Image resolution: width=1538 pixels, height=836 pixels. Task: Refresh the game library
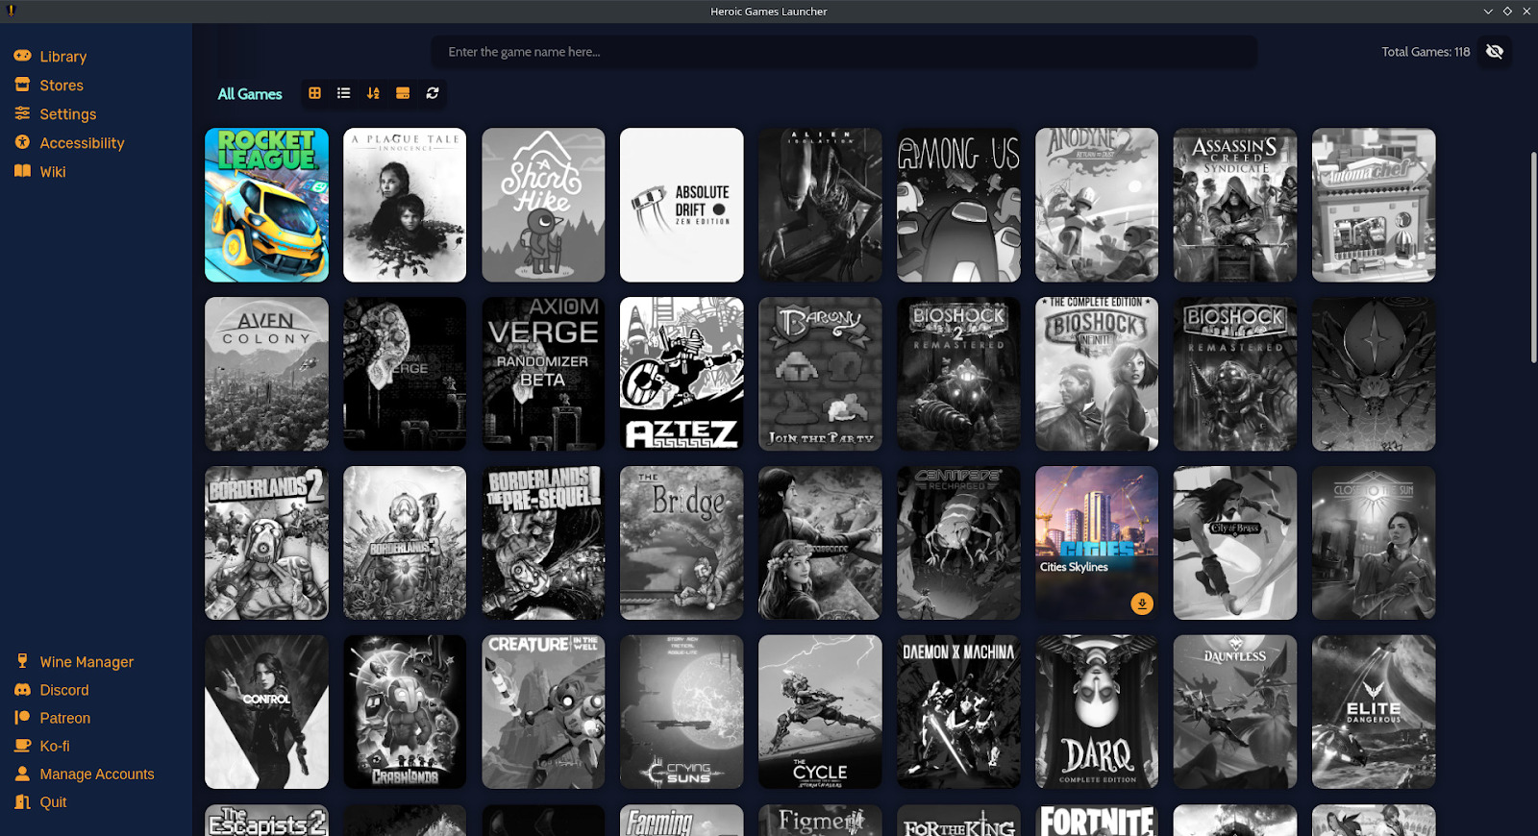tap(433, 93)
